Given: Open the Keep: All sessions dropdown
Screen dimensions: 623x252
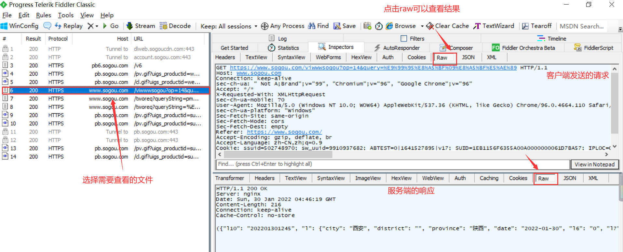Looking at the screenshot, I should click(x=229, y=26).
